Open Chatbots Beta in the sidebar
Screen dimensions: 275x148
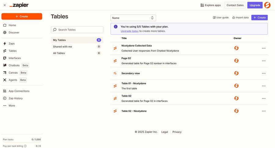pyautogui.click(x=16, y=65)
